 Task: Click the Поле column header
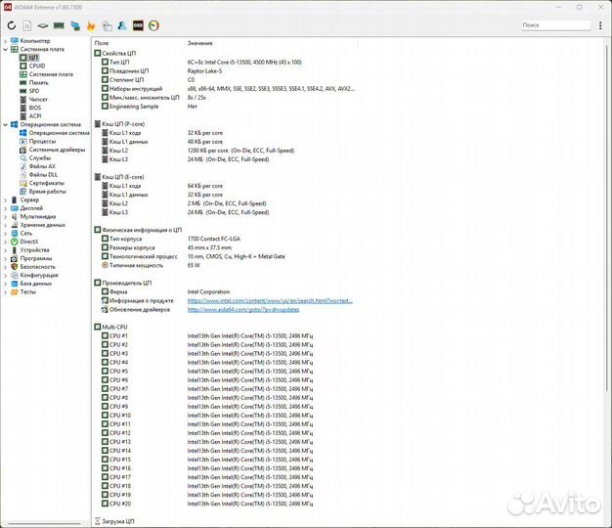[102, 44]
